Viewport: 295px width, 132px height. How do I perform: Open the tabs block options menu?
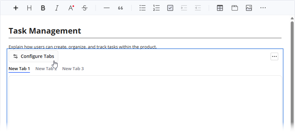pyautogui.click(x=274, y=57)
